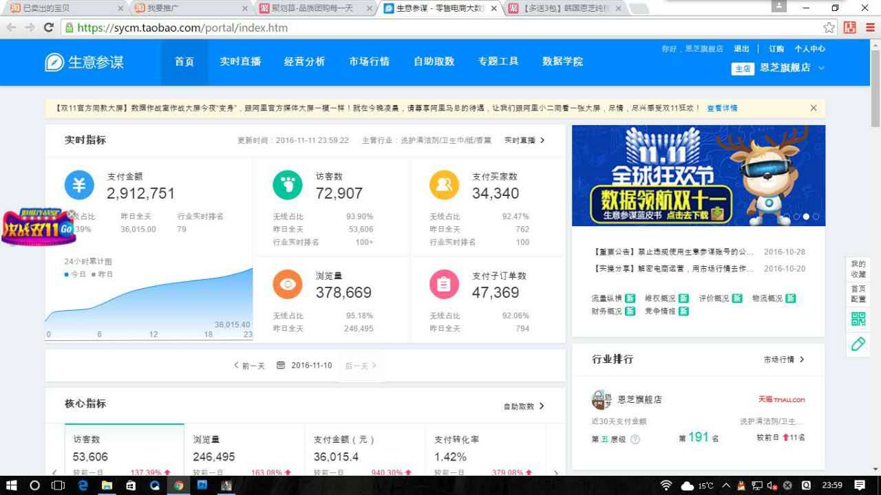Open 自助取数 in top navigation
Viewport: 881px width, 495px height.
[434, 61]
